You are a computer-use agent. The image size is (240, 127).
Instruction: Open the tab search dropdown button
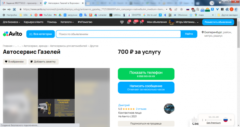click(212, 3)
